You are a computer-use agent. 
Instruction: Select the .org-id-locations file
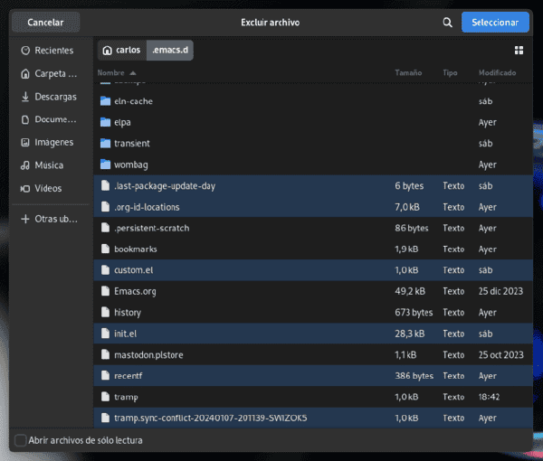coord(313,207)
